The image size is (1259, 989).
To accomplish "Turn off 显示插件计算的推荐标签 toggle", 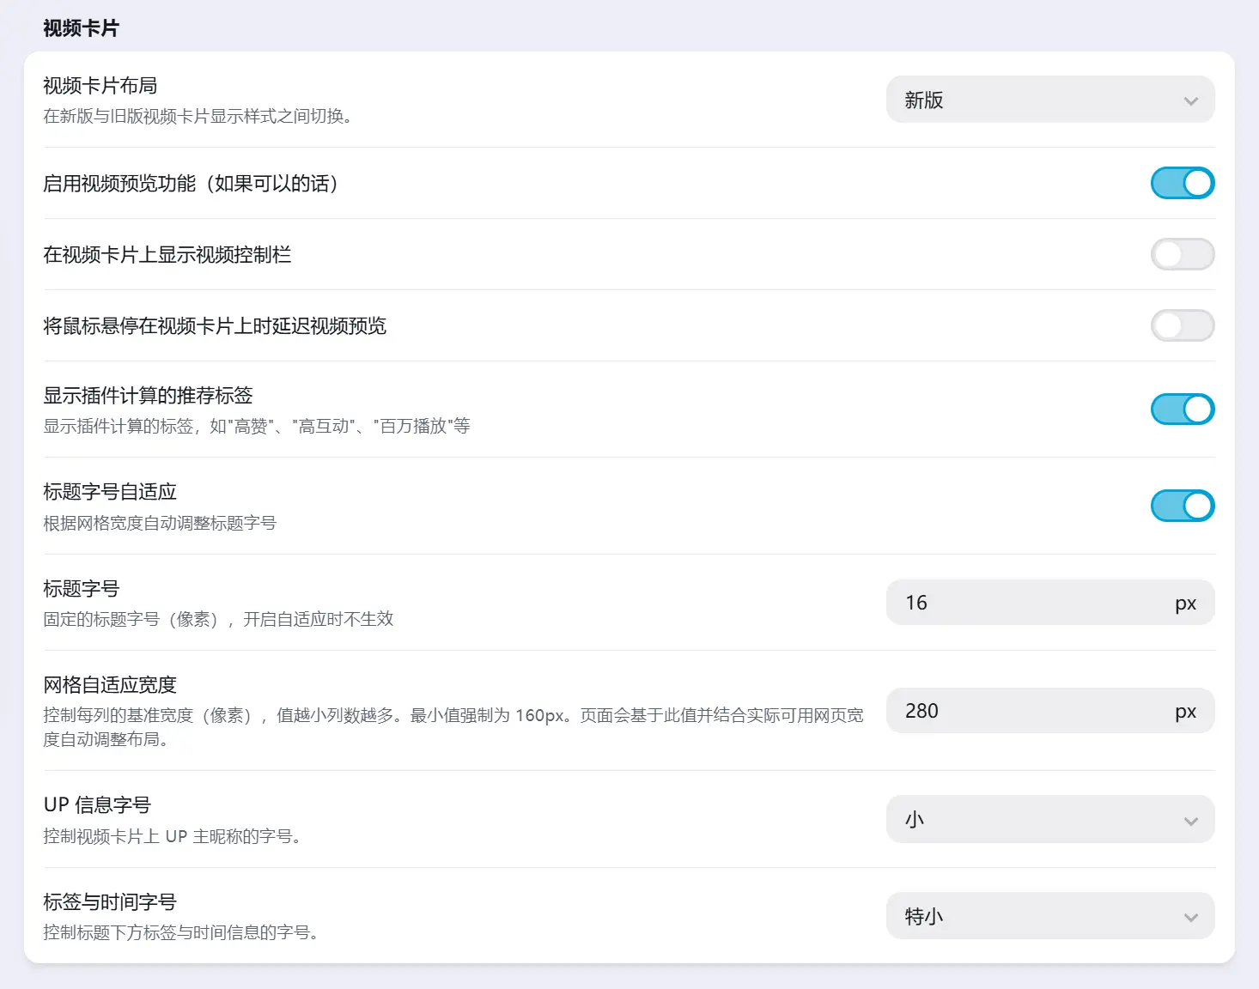I will 1182,410.
